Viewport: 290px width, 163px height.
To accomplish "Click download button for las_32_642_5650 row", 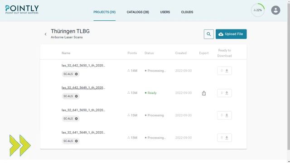I will point(224,71).
